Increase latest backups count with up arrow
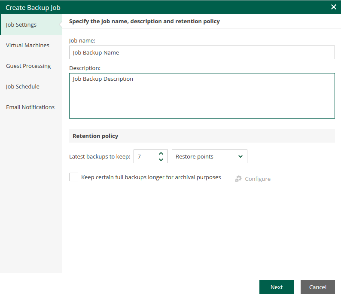The image size is (341, 299). pyautogui.click(x=161, y=153)
